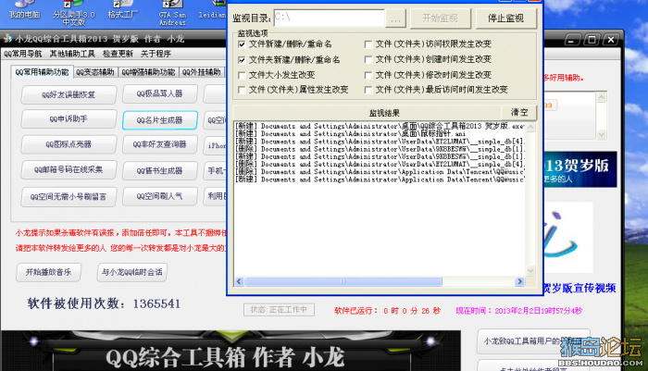Click the 开始播放音乐 button
Image resolution: width=648 pixels, height=371 pixels.
[48, 272]
